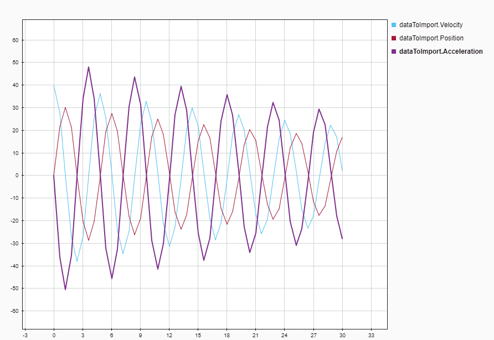
Task: Click the Acceleration curve's final endpoint at time 30
Action: click(342, 239)
